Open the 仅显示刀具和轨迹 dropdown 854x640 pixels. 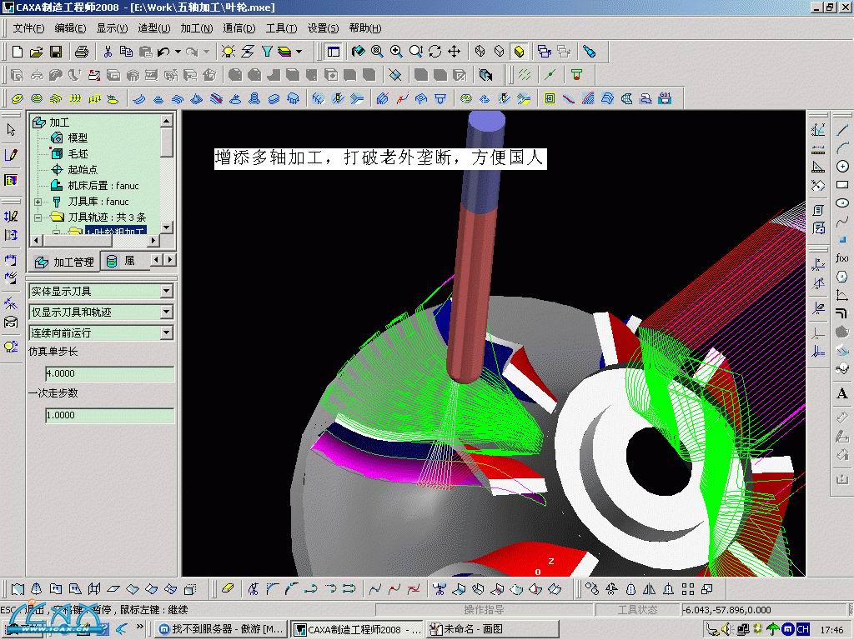coord(167,312)
